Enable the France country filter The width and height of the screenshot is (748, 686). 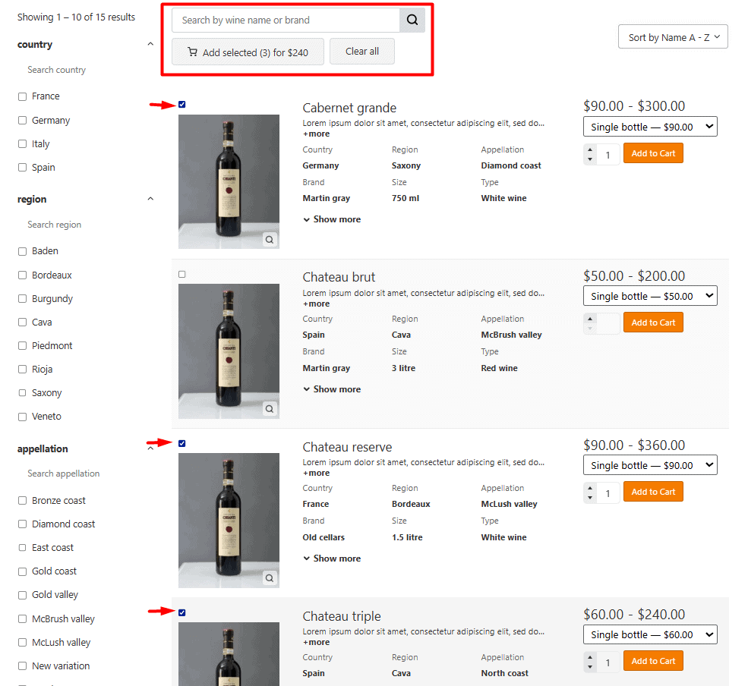coord(22,96)
